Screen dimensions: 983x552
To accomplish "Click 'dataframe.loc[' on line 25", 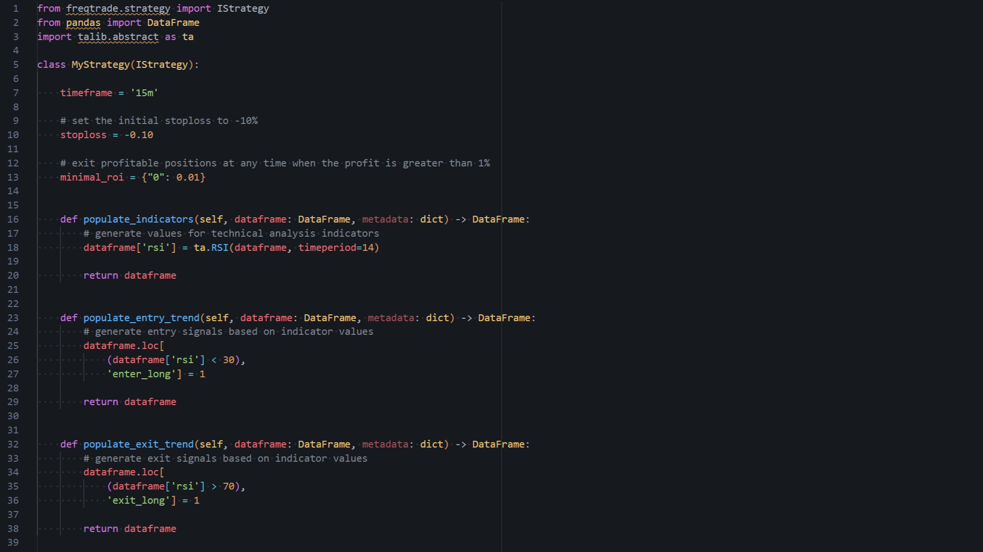I will tap(124, 346).
